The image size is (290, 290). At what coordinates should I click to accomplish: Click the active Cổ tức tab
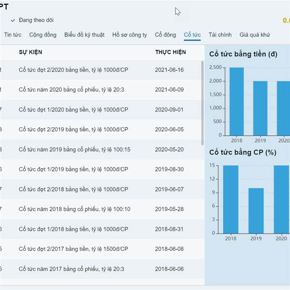pos(192,35)
